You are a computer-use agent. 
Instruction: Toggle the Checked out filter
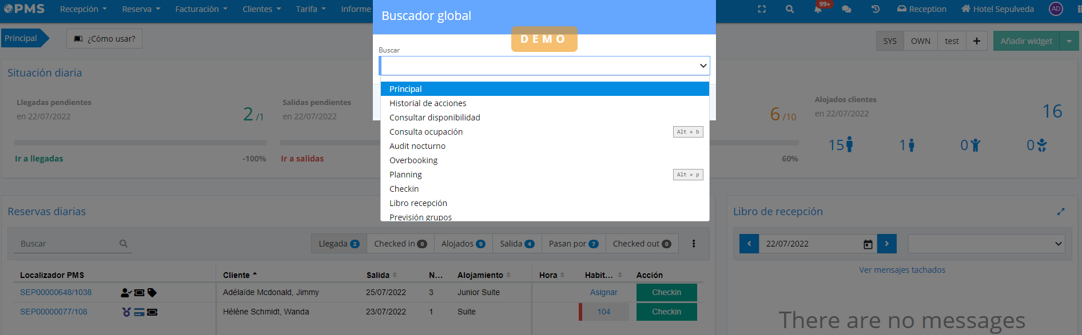[x=642, y=244]
